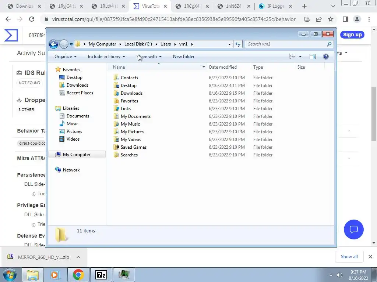The image size is (377, 282).
Task: Select Local Disk (C:) breadcrumb segment
Action: point(138,44)
